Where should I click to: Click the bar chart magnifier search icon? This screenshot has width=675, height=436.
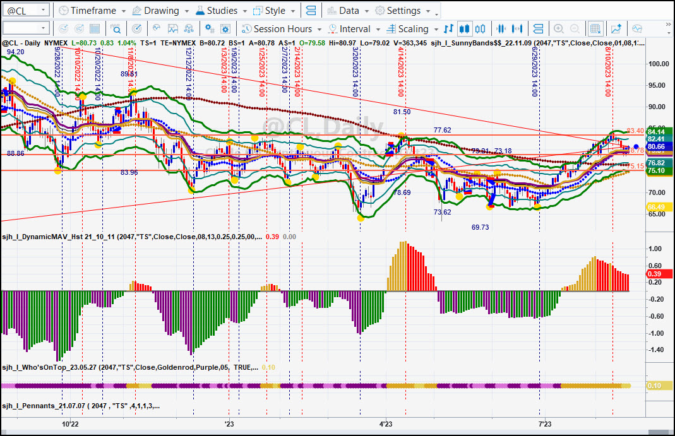coord(116,29)
